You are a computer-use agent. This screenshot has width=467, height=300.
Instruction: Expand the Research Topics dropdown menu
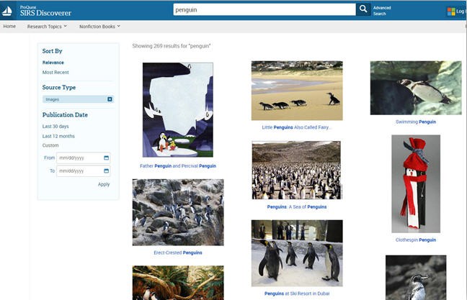[47, 27]
